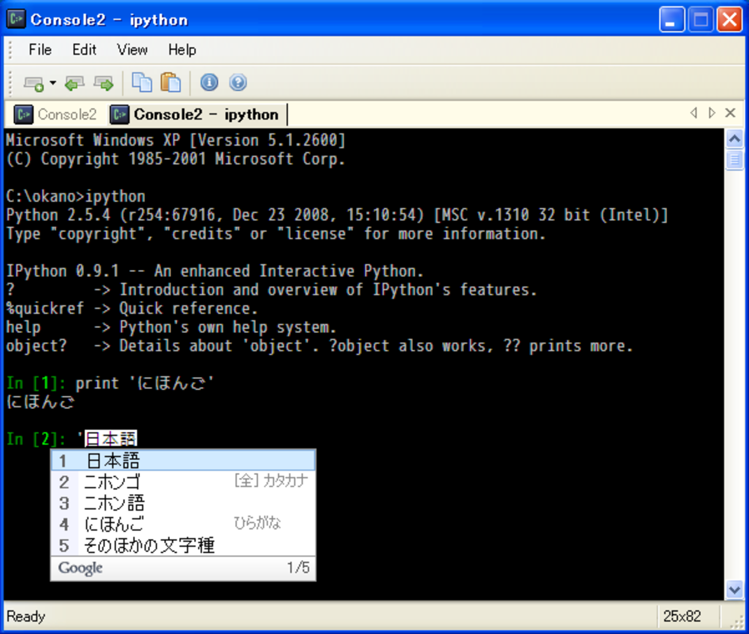Choose IME candidate 4 にほんご

coord(183,524)
